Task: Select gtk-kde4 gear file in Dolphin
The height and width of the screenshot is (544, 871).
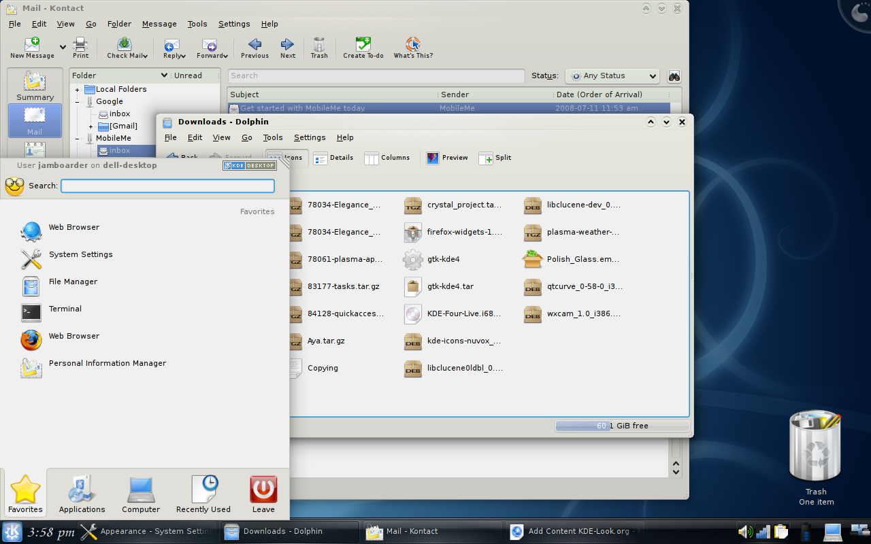Action: tap(431, 259)
